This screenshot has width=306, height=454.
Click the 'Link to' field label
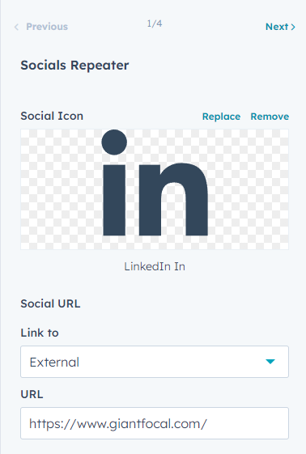pyautogui.click(x=40, y=333)
